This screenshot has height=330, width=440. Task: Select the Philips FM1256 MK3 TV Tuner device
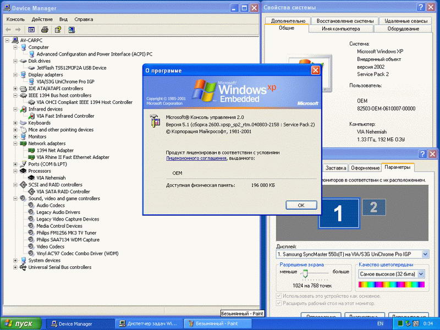(x=66, y=233)
